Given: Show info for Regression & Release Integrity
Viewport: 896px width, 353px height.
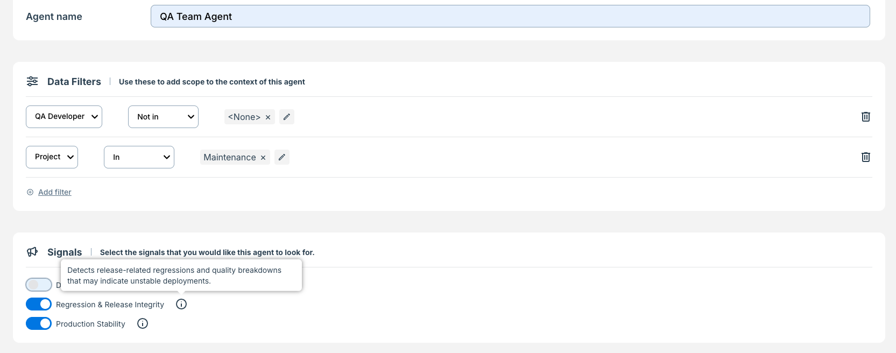Looking at the screenshot, I should coord(181,304).
